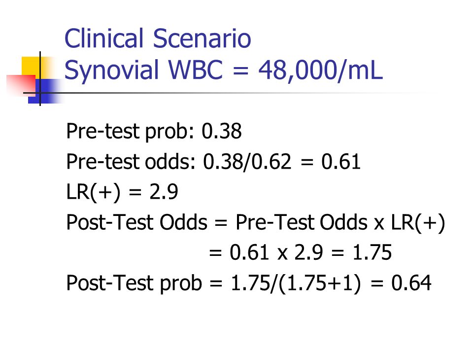Click the '= 0.61 x 2.9 = 1.75' calculation
Viewport: 473px width, 355px height.
click(301, 252)
